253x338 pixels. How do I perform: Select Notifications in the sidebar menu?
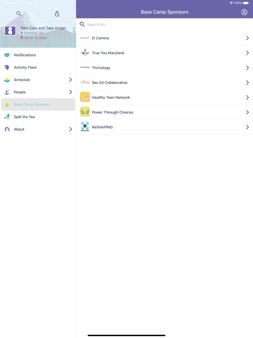[x=38, y=55]
